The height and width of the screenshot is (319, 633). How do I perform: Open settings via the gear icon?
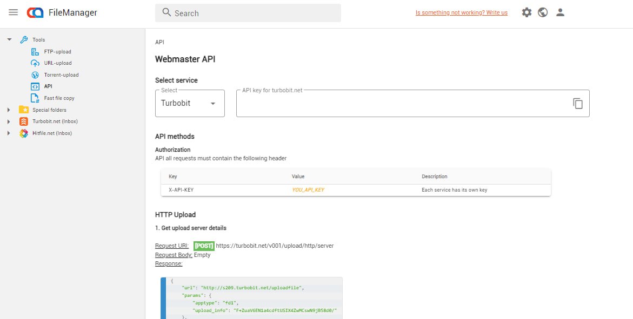click(x=527, y=12)
